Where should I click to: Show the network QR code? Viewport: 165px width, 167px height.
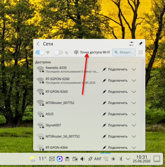140,52
